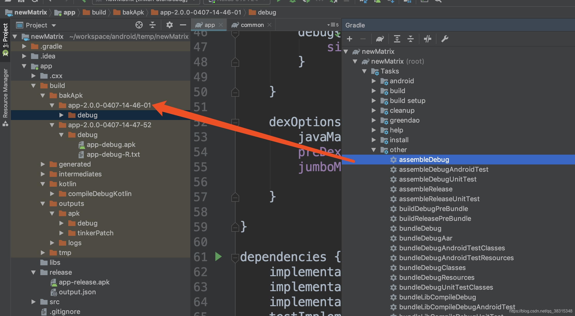Hide the Project panel with minus icon
The image size is (575, 316).
coord(183,25)
